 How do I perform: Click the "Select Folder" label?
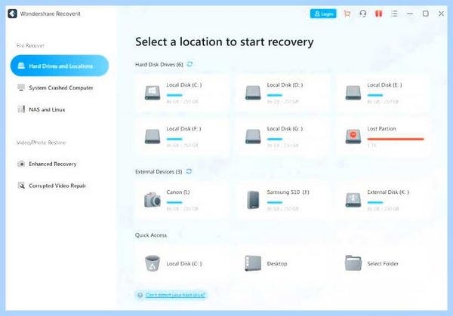[x=383, y=263]
